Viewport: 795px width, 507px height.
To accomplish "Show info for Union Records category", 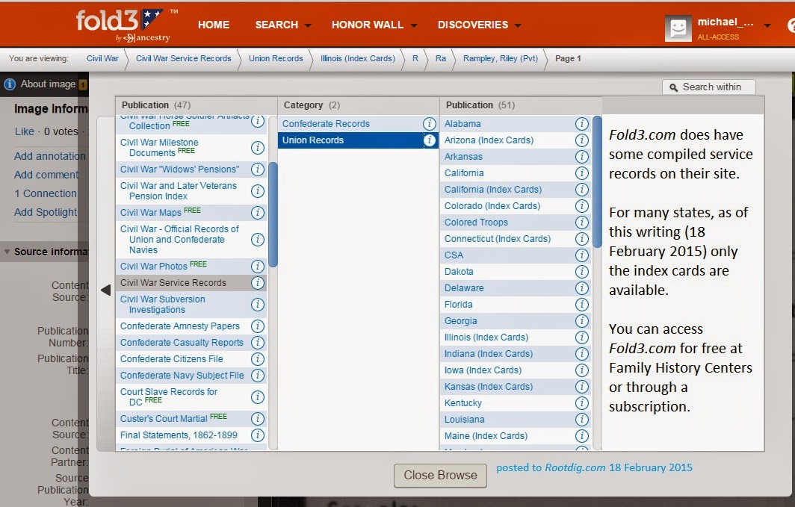I will coord(430,140).
